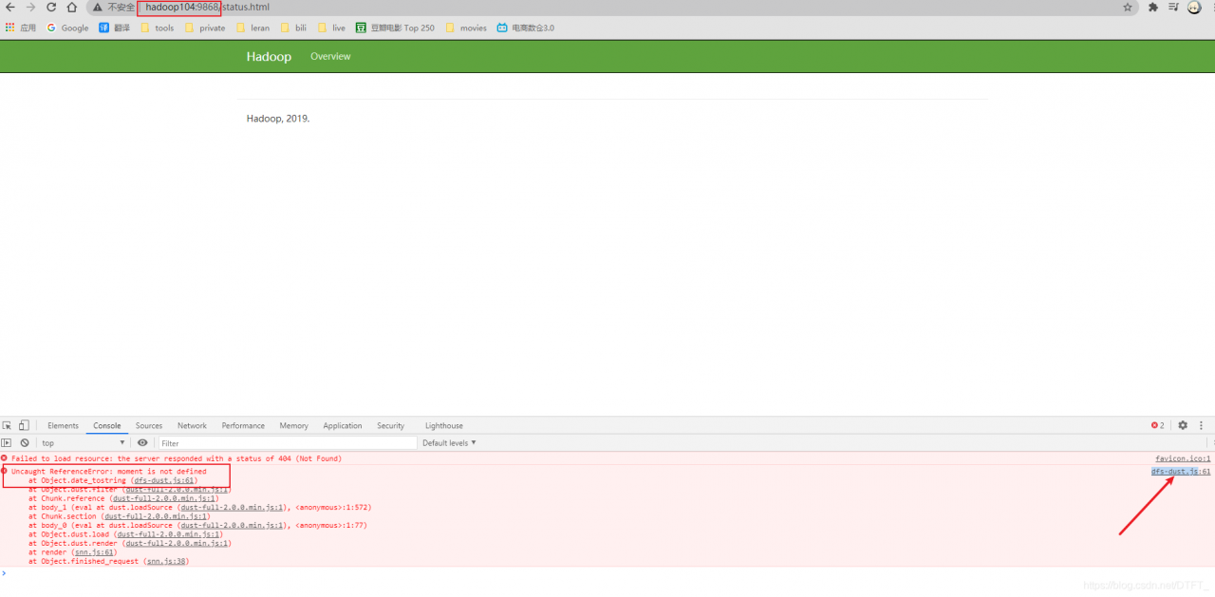Screen dimensions: 1215x597
Task: Reload the page with the refresh icon
Action: (51, 7)
